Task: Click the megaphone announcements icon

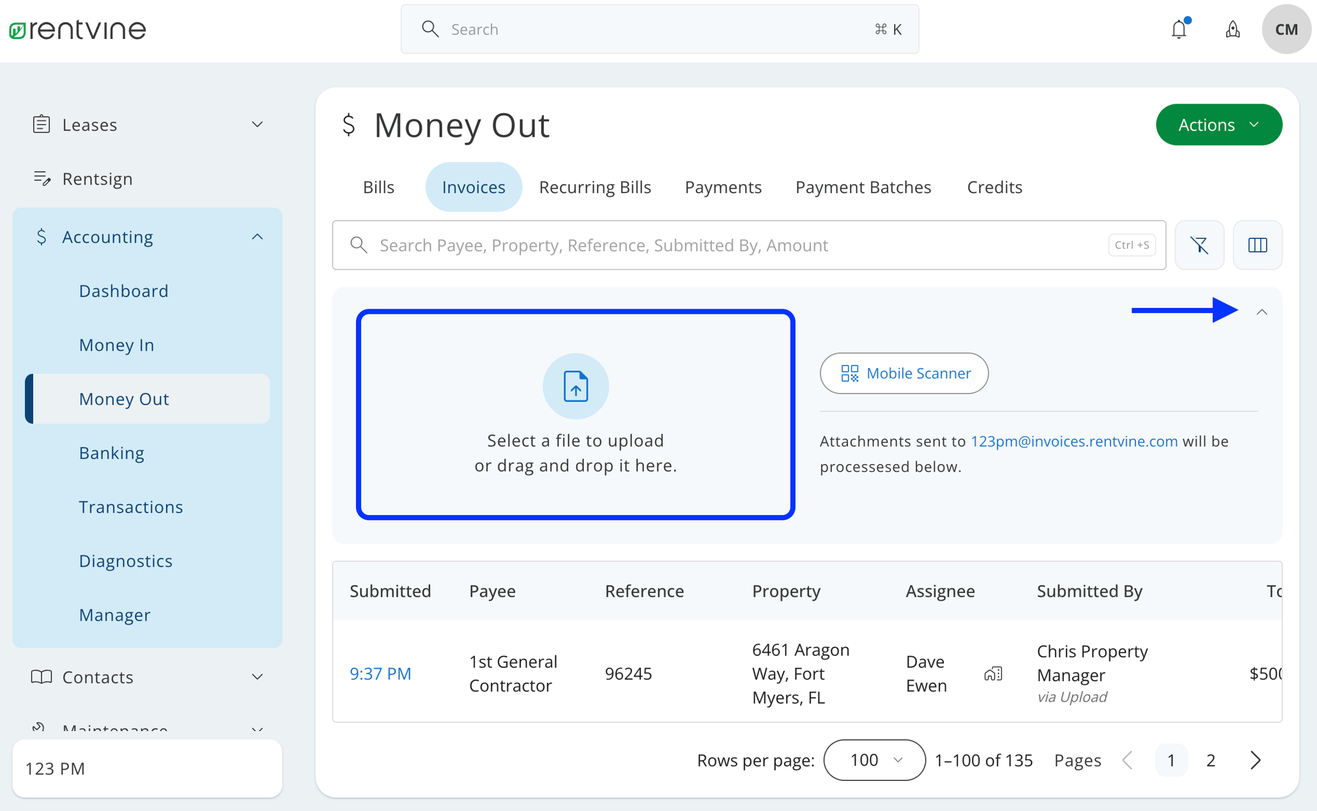Action: pos(1233,29)
